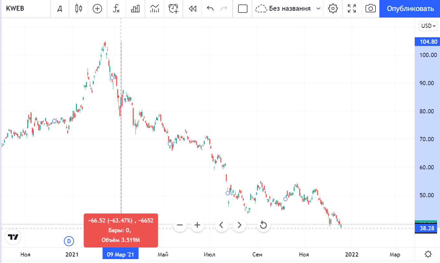This screenshot has width=440, height=263.
Task: Open the candlestick chart type selector
Action: pos(78,9)
